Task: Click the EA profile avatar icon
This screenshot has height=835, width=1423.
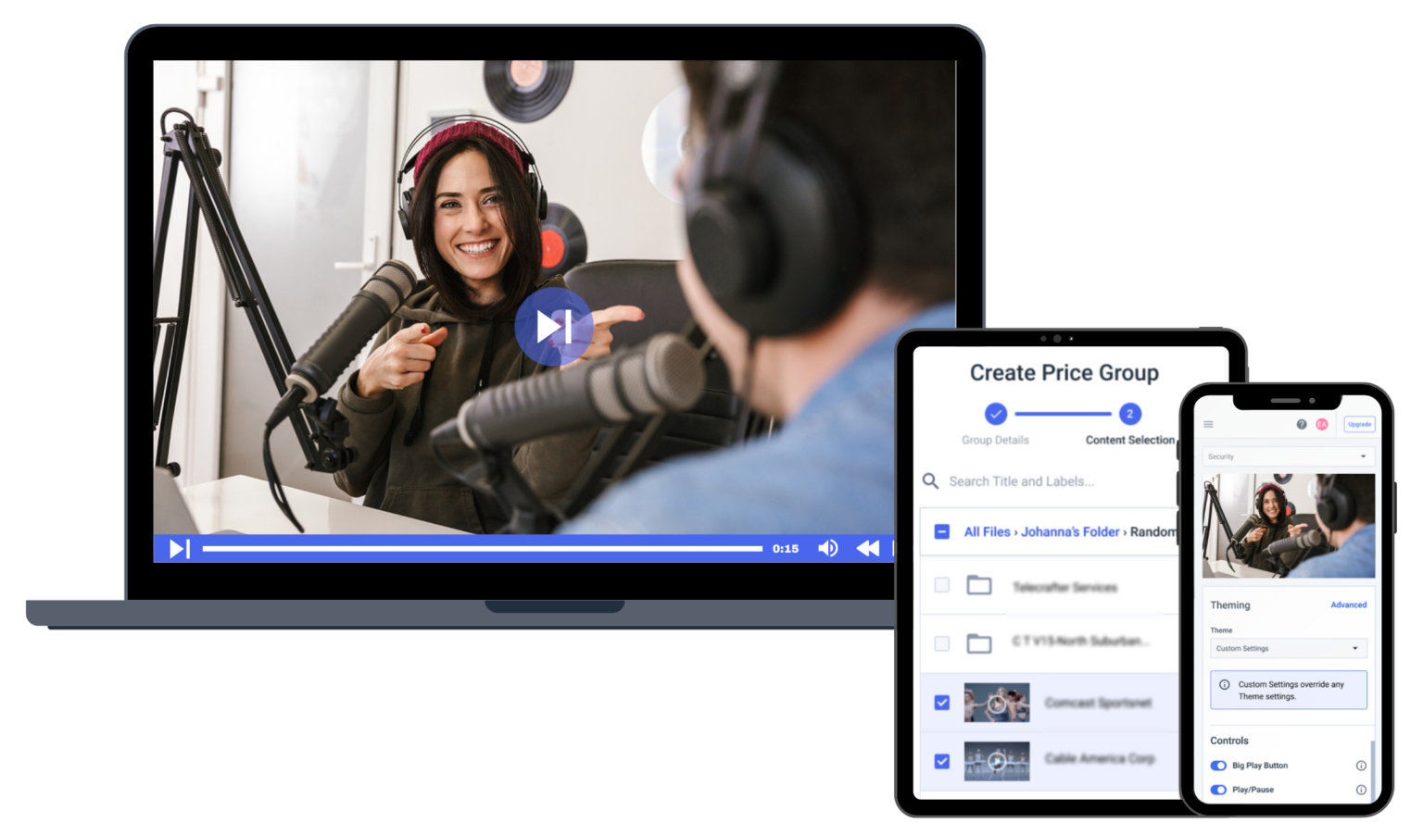Action: pyautogui.click(x=1322, y=424)
